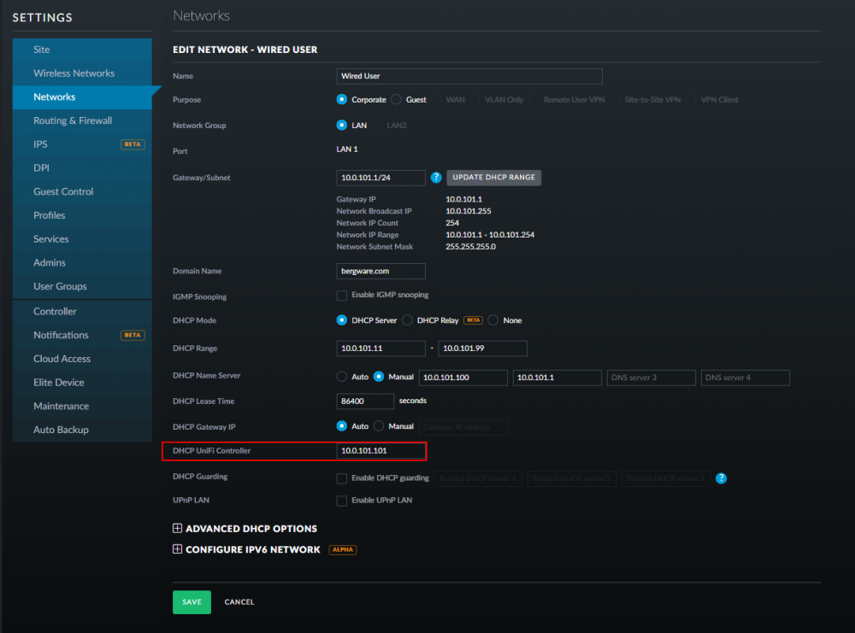Click the Network Broadcast IP value 10.0.101.255
This screenshot has width=855, height=633.
(469, 211)
